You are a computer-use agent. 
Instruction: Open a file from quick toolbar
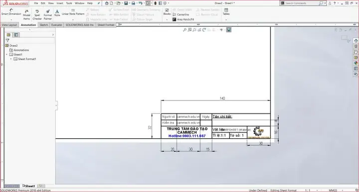pyautogui.click(x=118, y=3)
